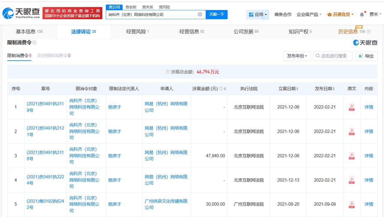
Task: Open 法律诉讼 28 tab
Action: pos(83,32)
